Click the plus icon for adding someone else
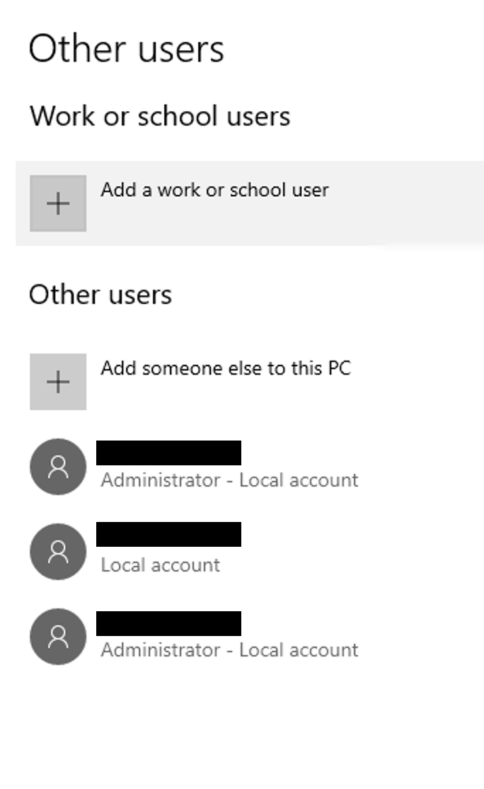Screen dimensions: 484x789 (58, 382)
